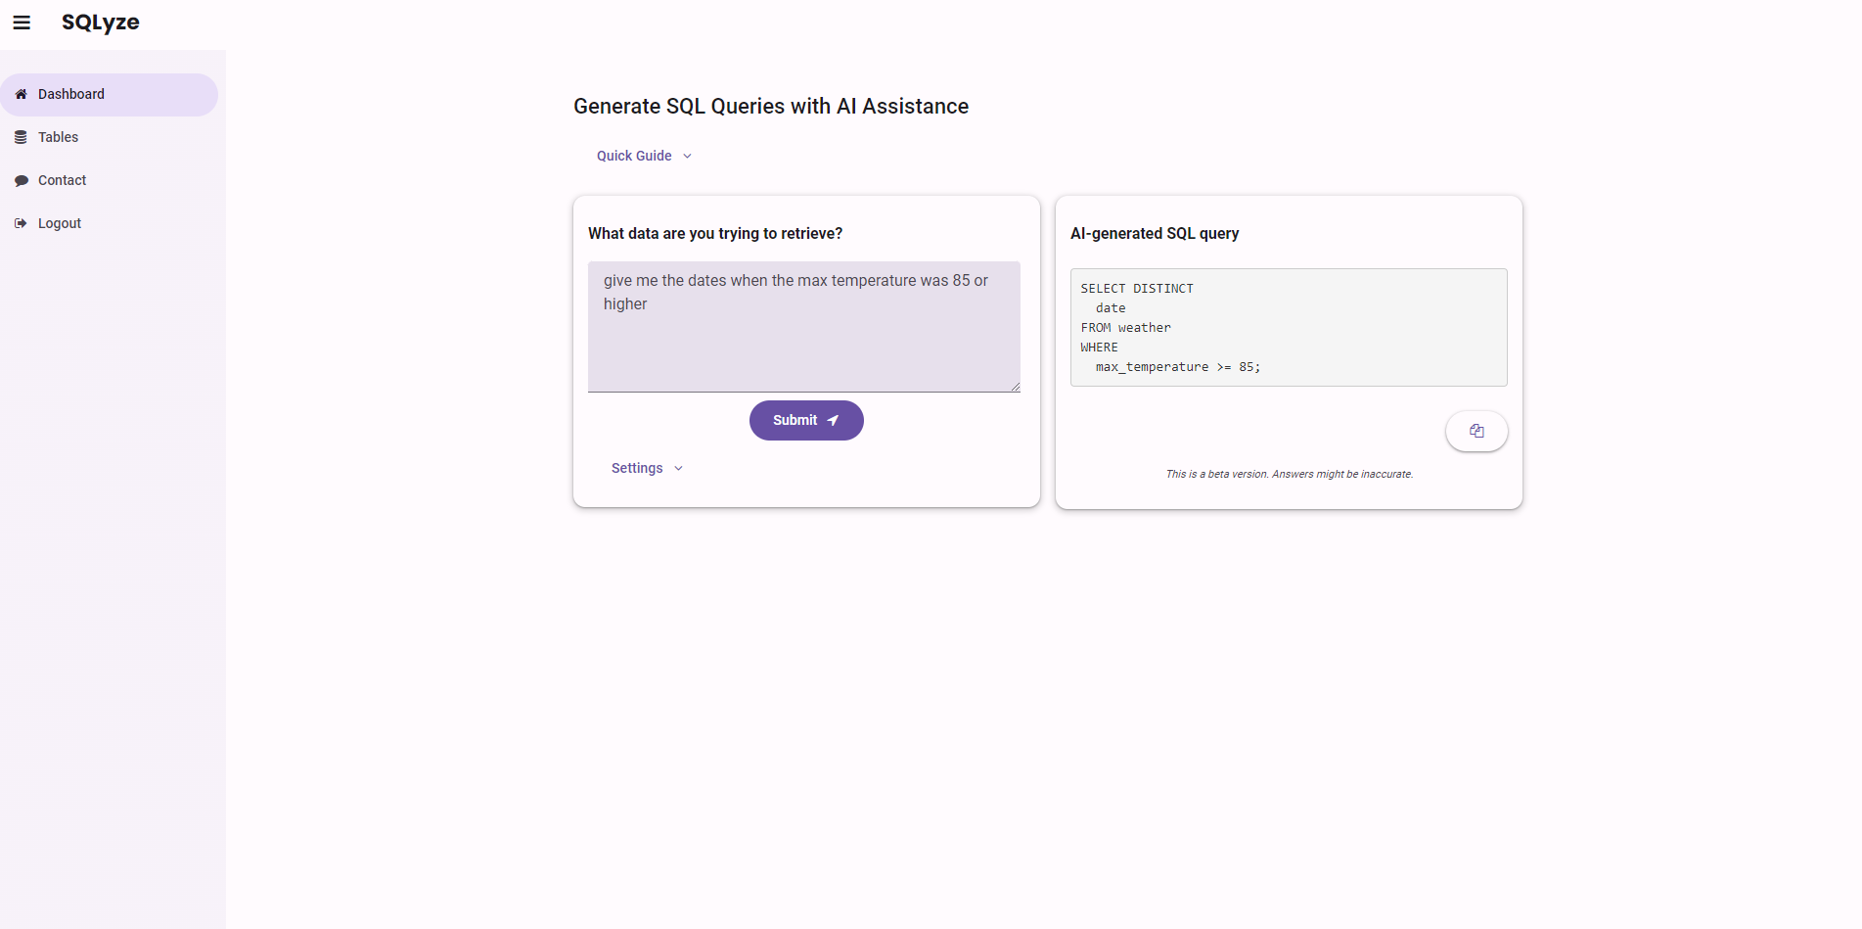
Task: Expand the Settings section
Action: [647, 468]
